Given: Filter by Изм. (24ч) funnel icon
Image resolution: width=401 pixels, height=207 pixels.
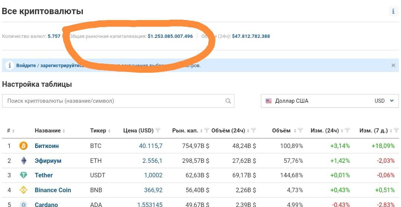Looking at the screenshot, I should 347,131.
